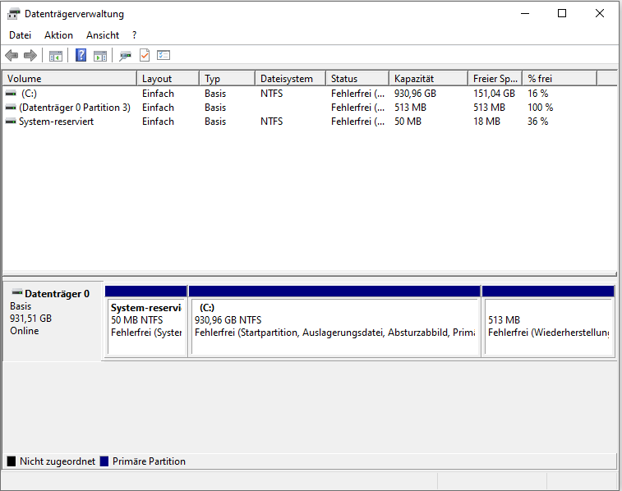This screenshot has height=491, width=622.
Task: Click the NTFS cell in System-reserviert row
Action: coord(271,122)
